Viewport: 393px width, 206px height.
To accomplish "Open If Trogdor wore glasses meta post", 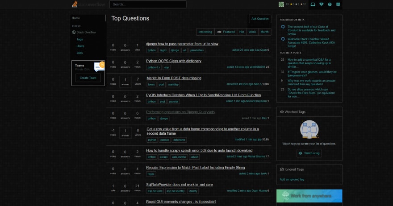I will click(x=312, y=74).
